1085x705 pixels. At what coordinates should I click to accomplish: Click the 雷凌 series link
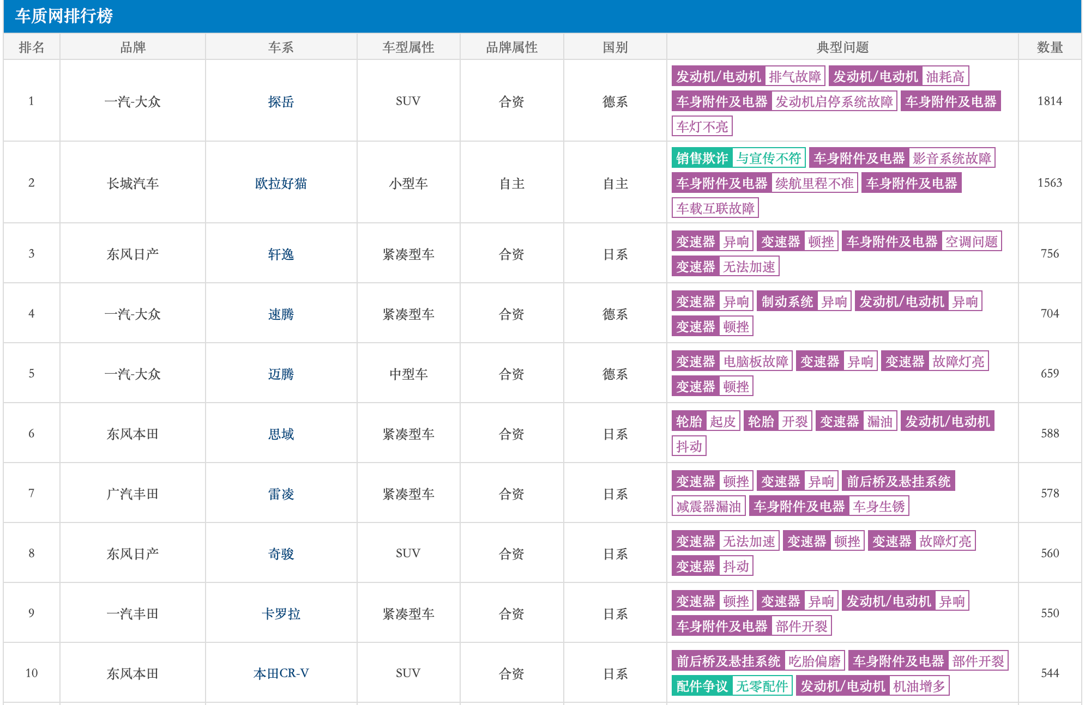pos(281,494)
